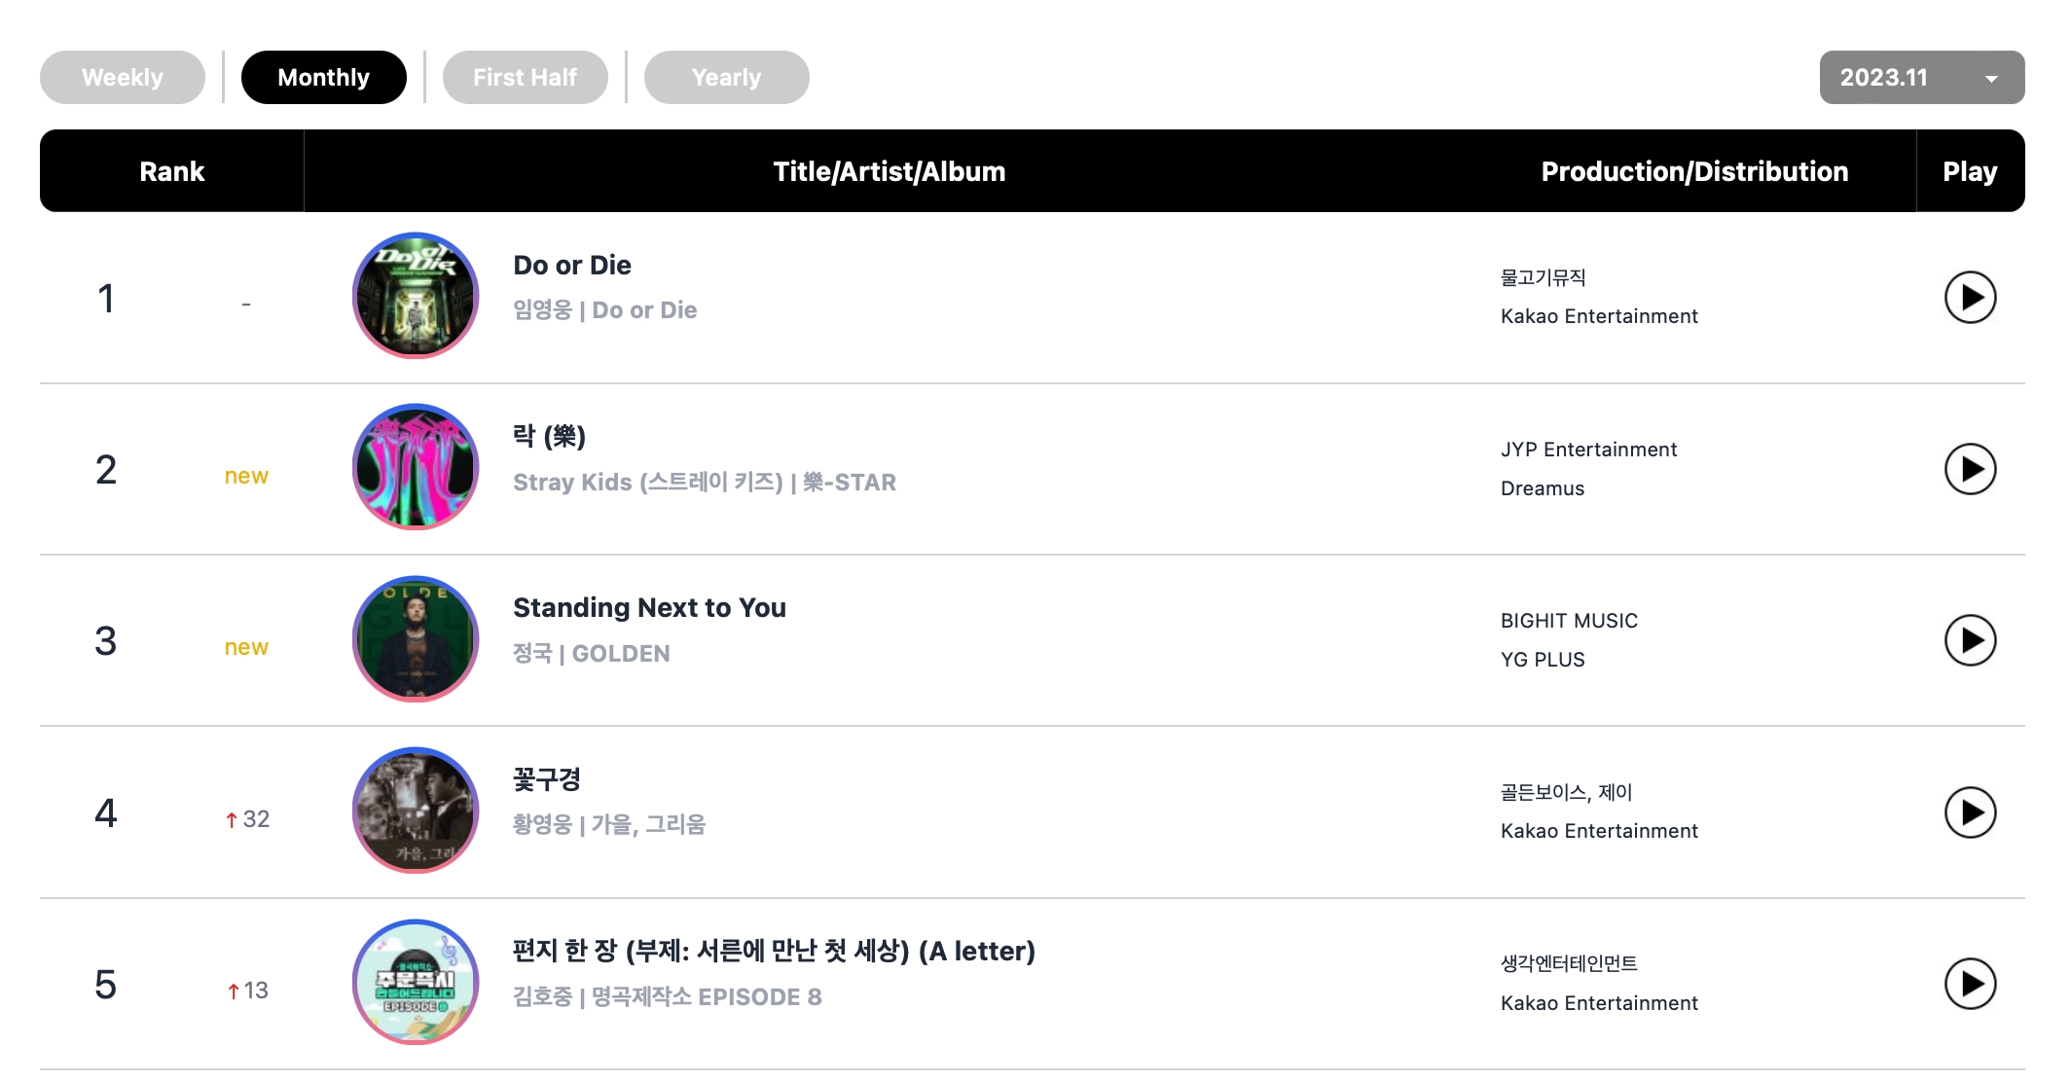Open the 꽃구경 song title link
2071x1082 pixels.
547,779
